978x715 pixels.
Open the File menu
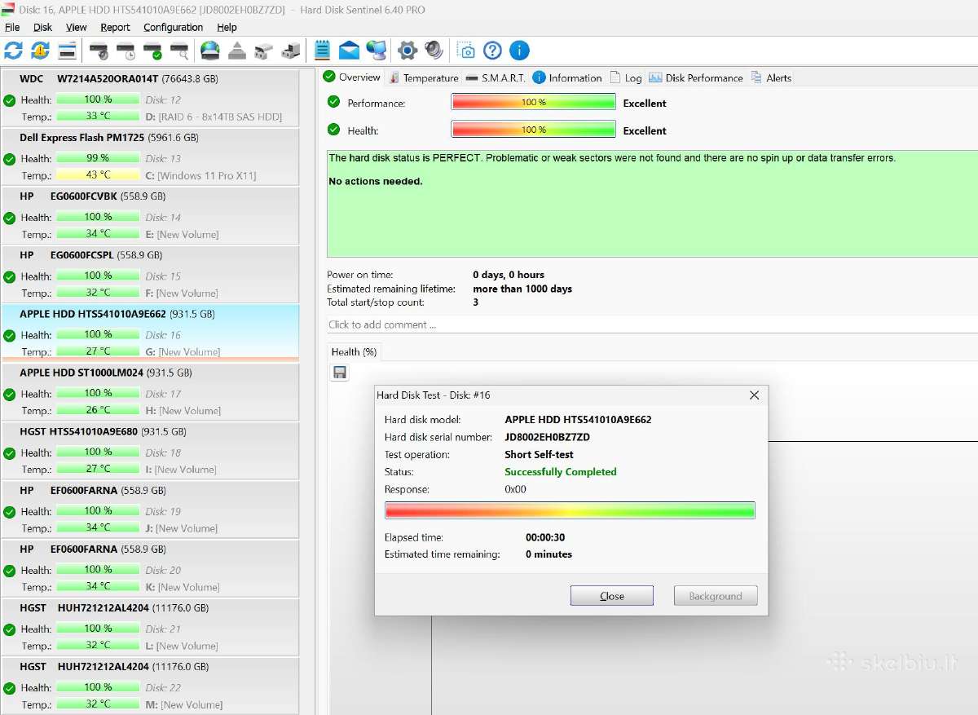point(12,27)
